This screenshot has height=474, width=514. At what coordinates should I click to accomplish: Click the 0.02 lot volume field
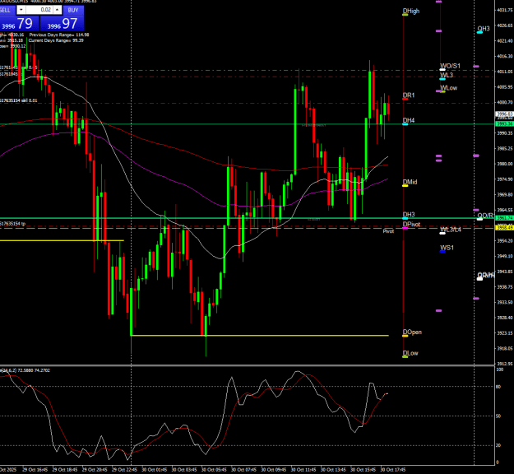point(39,10)
